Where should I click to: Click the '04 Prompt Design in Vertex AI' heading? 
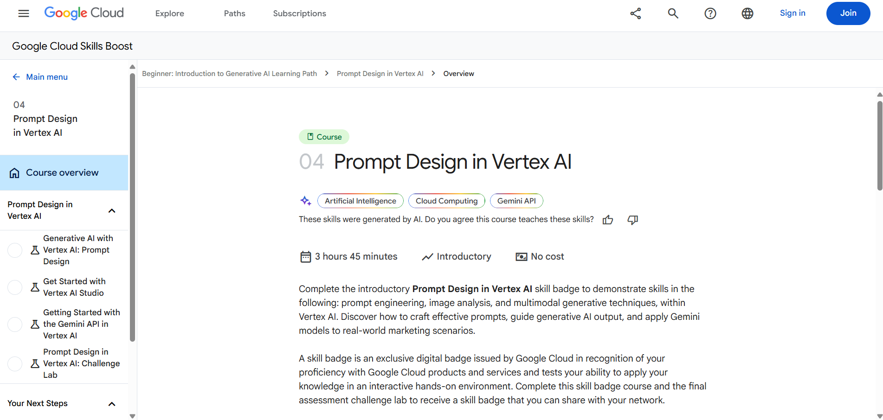point(435,162)
